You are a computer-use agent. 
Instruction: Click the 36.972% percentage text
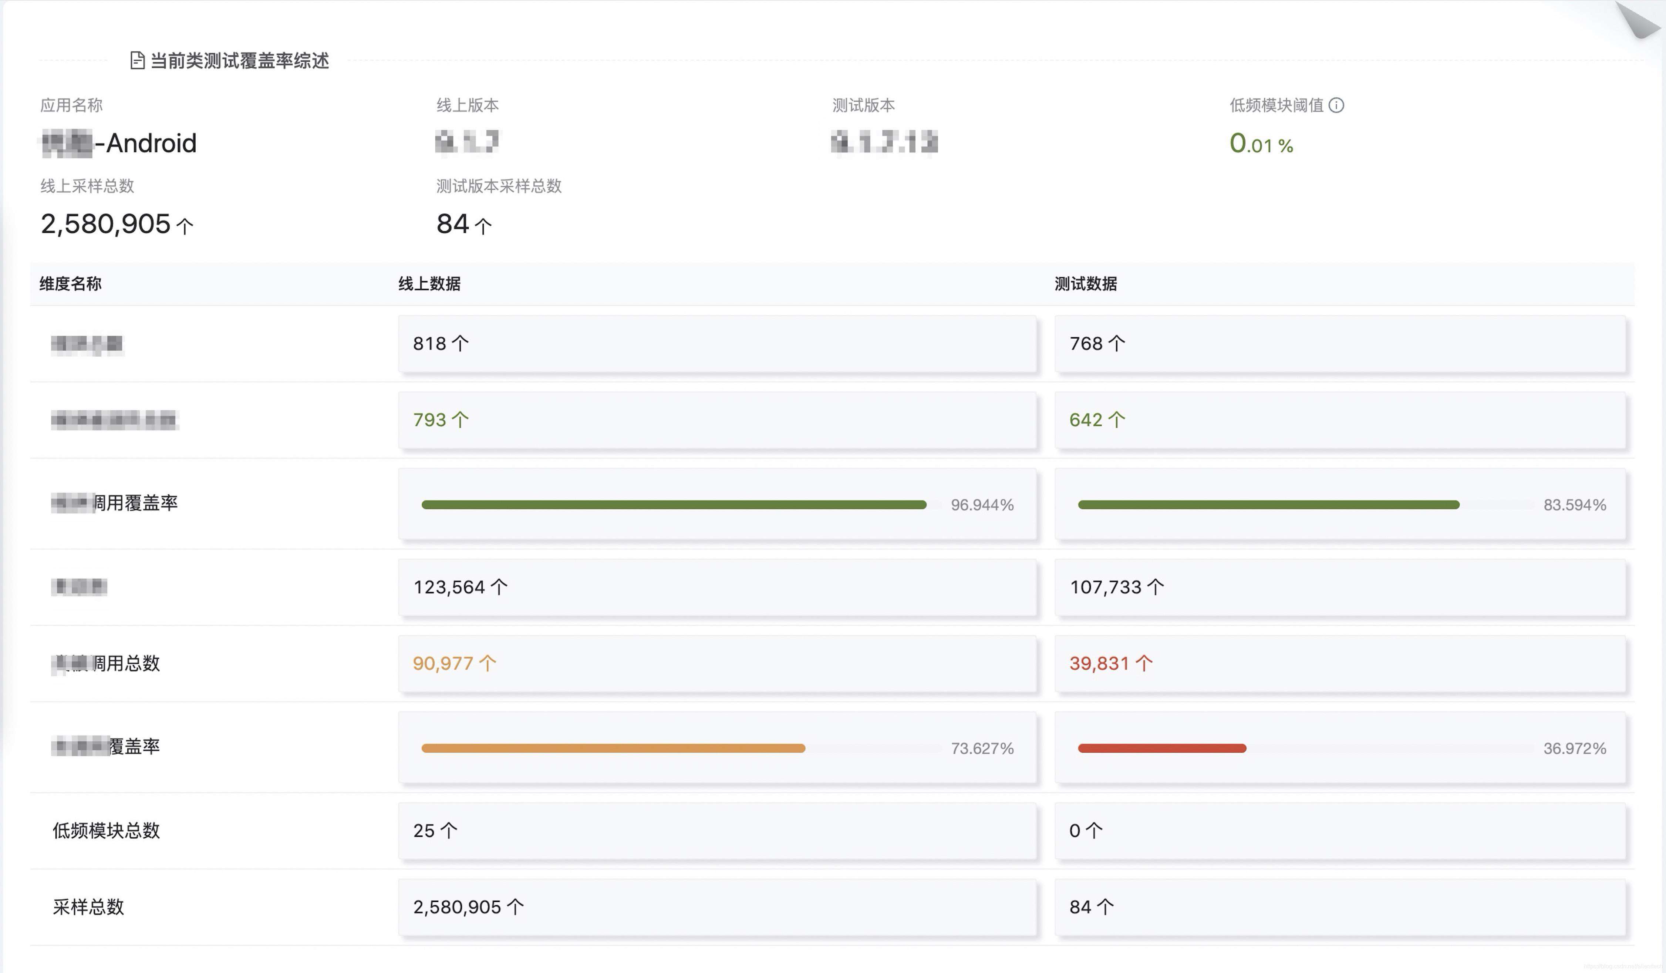pyautogui.click(x=1574, y=748)
